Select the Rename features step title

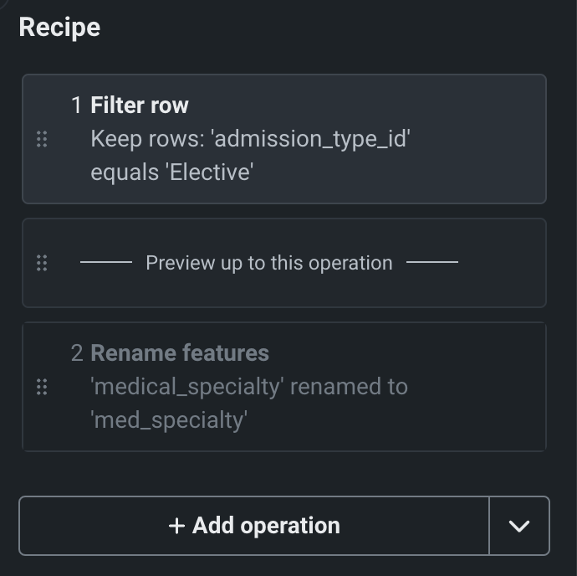coord(180,353)
